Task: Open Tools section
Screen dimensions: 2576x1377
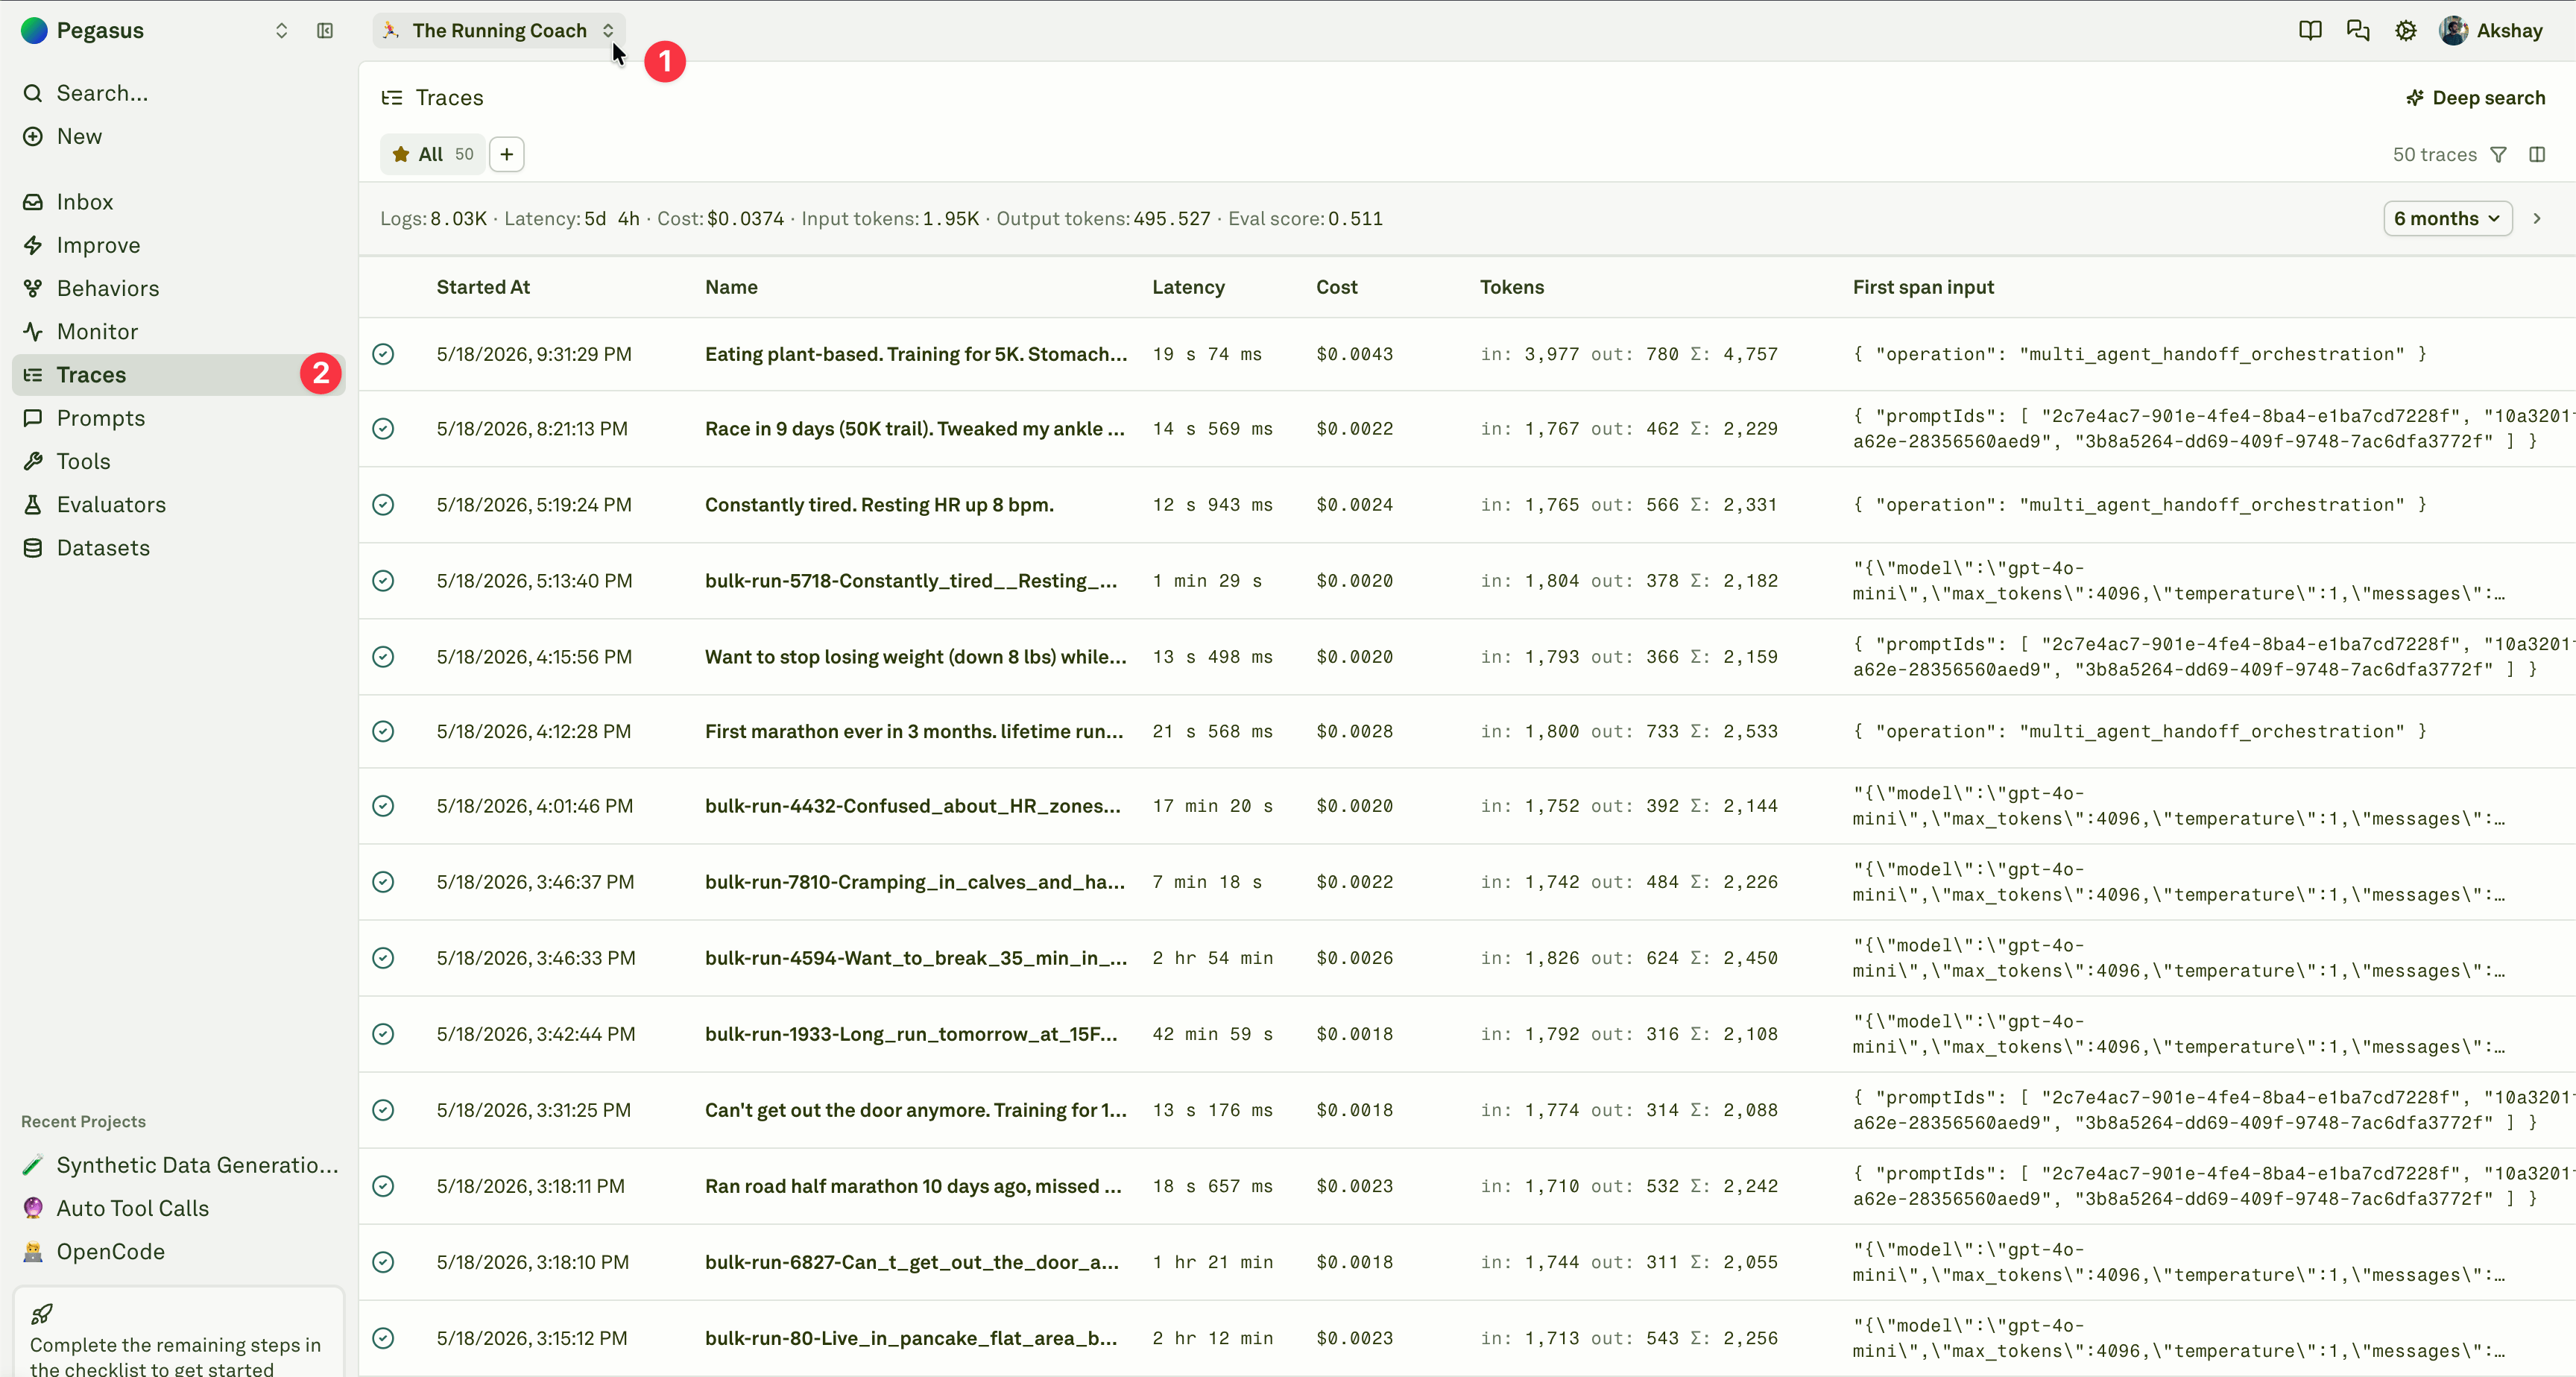Action: [180, 461]
